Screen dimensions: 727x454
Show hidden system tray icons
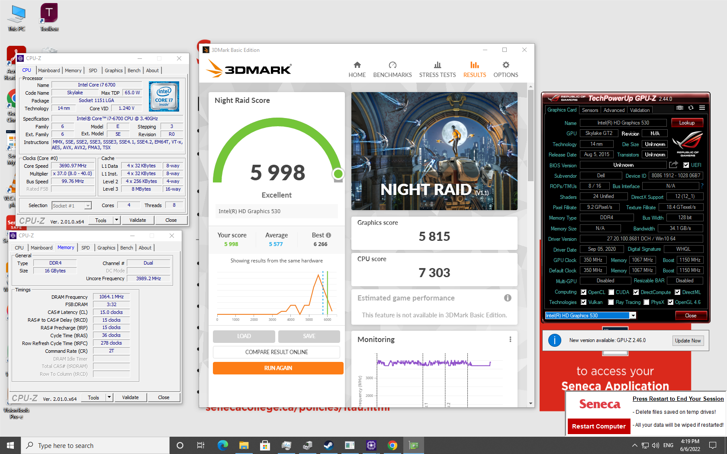coord(634,445)
